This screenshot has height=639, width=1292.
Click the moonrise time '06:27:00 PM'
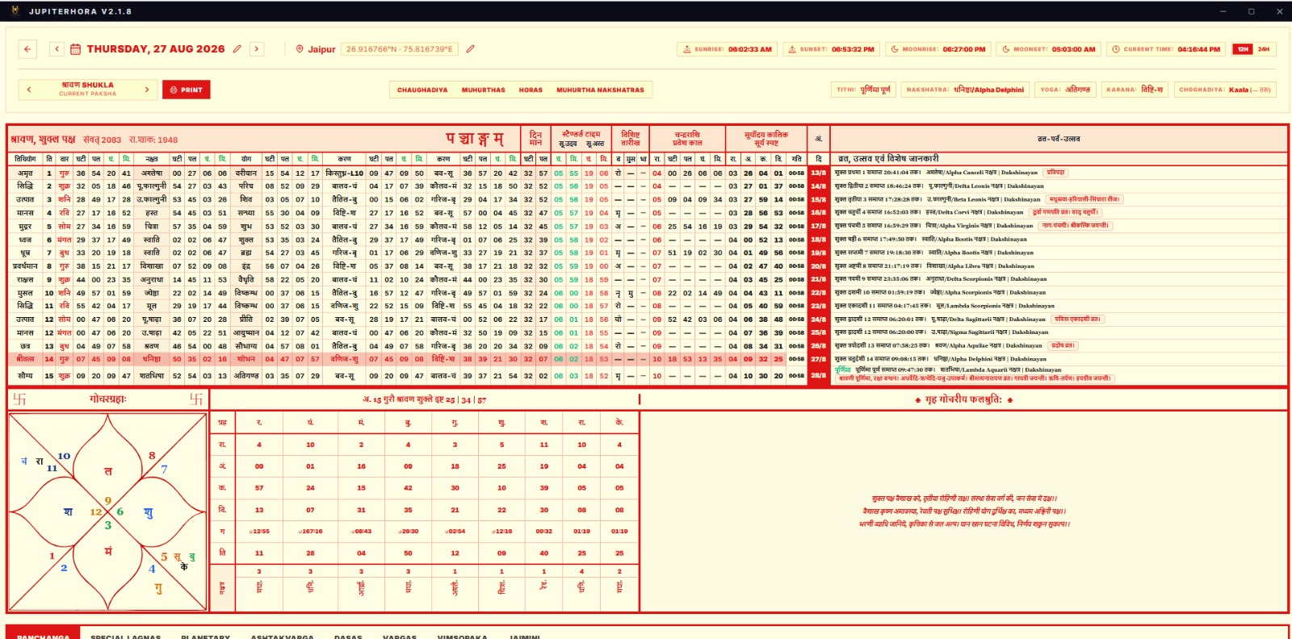[x=964, y=49]
